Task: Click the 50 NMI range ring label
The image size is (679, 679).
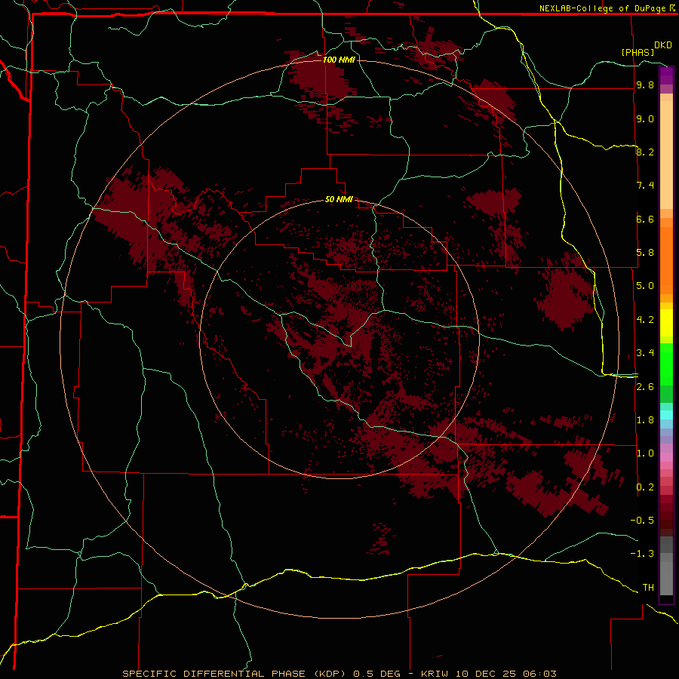Action: [x=339, y=199]
